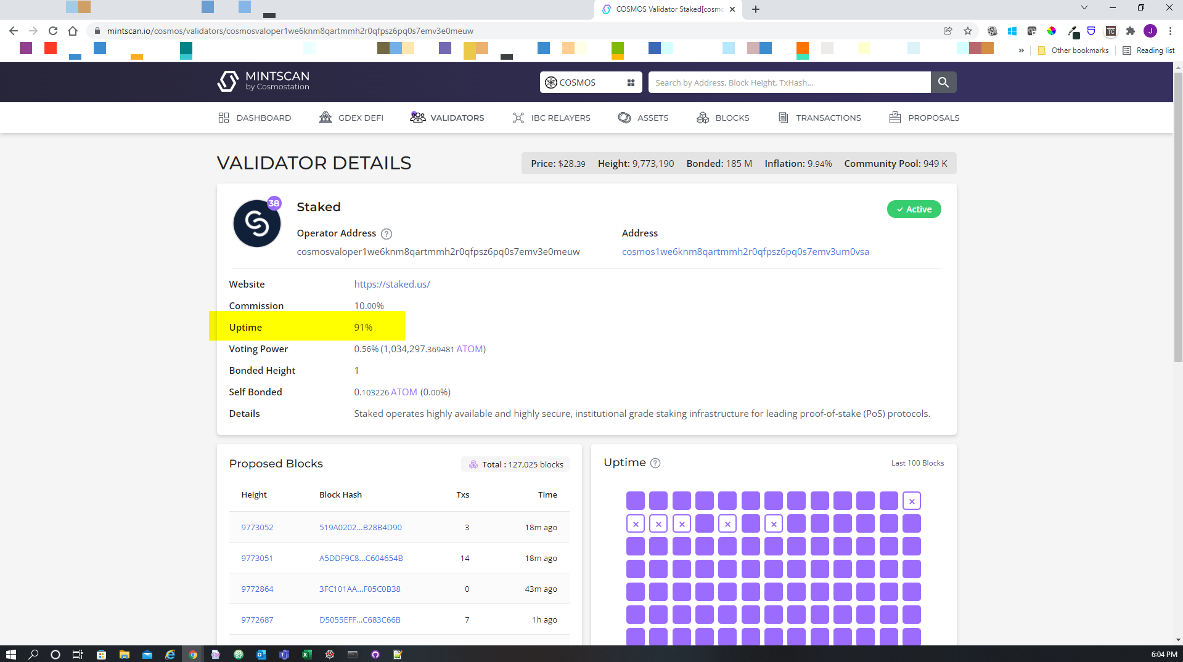Screen dimensions: 1183x662
Task: Open the Chrome three-dot menu
Action: point(1169,31)
